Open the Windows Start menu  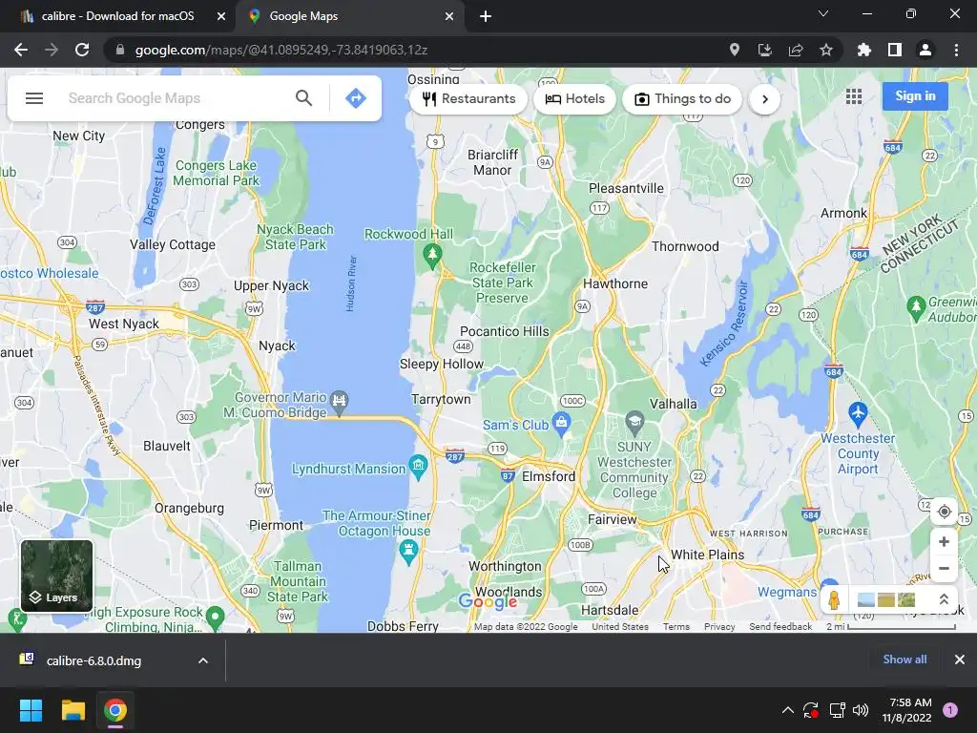pos(31,710)
